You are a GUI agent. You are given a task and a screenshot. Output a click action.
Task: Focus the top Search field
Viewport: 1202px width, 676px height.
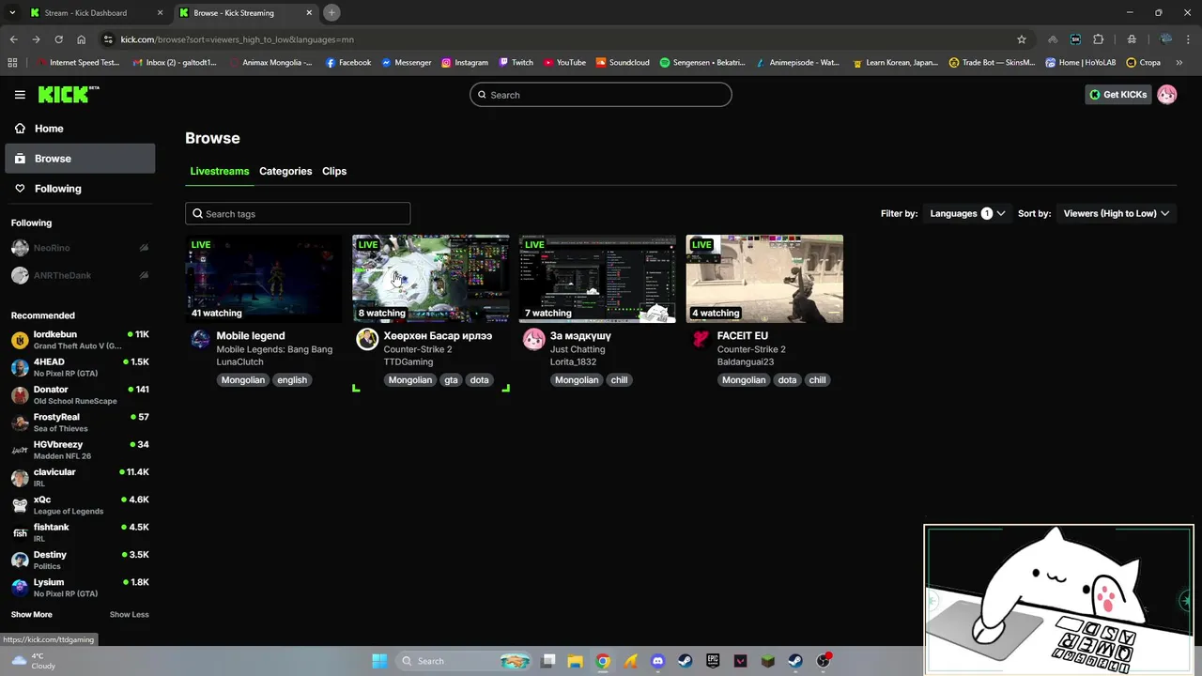(601, 95)
